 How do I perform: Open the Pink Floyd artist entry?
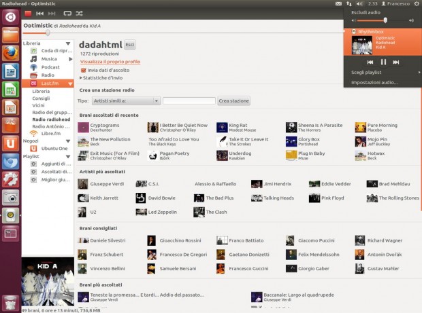327,198
